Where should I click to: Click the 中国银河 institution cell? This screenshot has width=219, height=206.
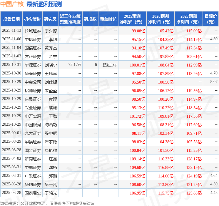(33, 125)
